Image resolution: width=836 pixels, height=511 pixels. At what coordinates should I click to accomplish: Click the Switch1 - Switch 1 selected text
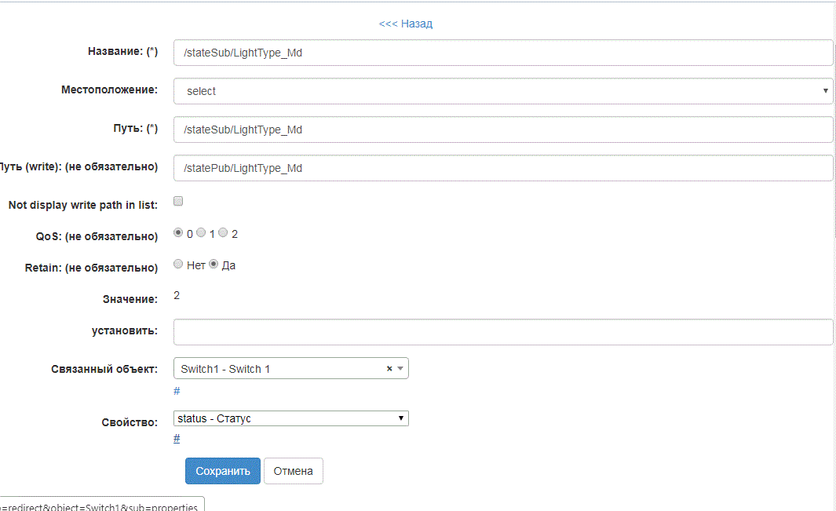click(x=225, y=369)
